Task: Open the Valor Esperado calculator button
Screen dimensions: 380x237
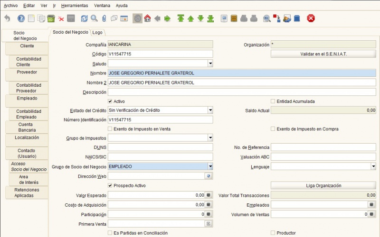Action: coord(209,195)
